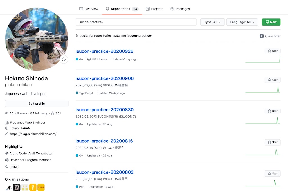Star the isucon-practice-20200830 repository
288x191 pixels.
point(273,111)
